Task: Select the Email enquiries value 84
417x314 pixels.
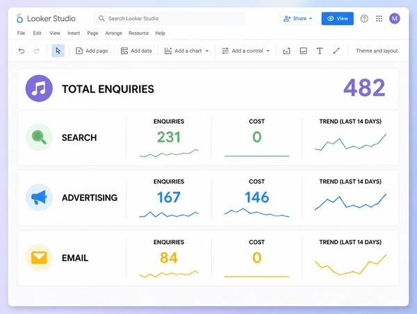Action: point(169,258)
